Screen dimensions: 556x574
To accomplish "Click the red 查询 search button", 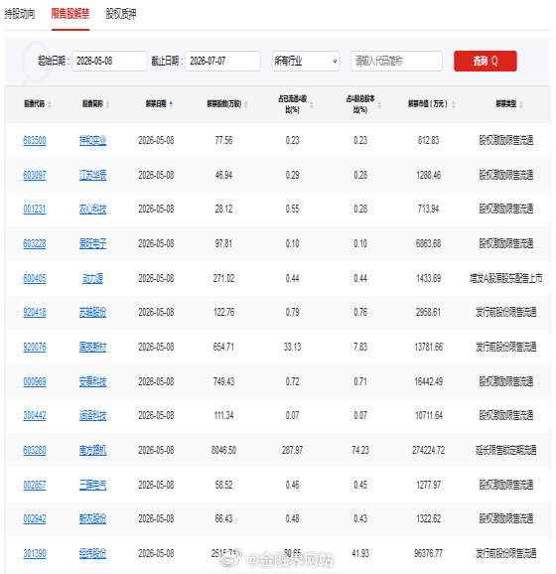I will [486, 61].
